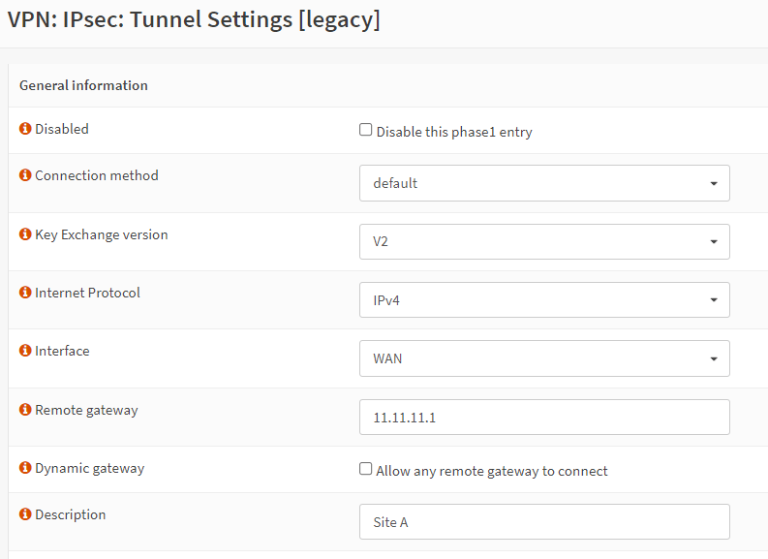Click the VPN IPsec Tunnel Settings page title
The width and height of the screenshot is (768, 559).
pyautogui.click(x=194, y=20)
